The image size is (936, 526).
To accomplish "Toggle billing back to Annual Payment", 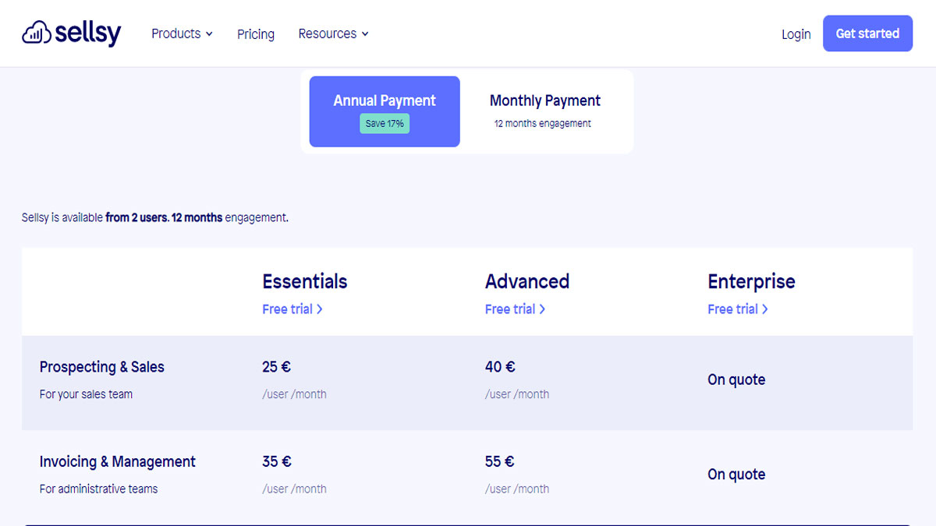I will point(384,111).
